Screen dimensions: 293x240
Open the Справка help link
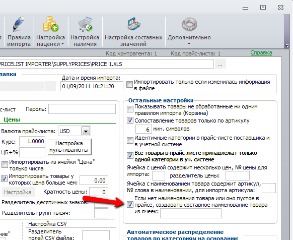[x=261, y=52]
